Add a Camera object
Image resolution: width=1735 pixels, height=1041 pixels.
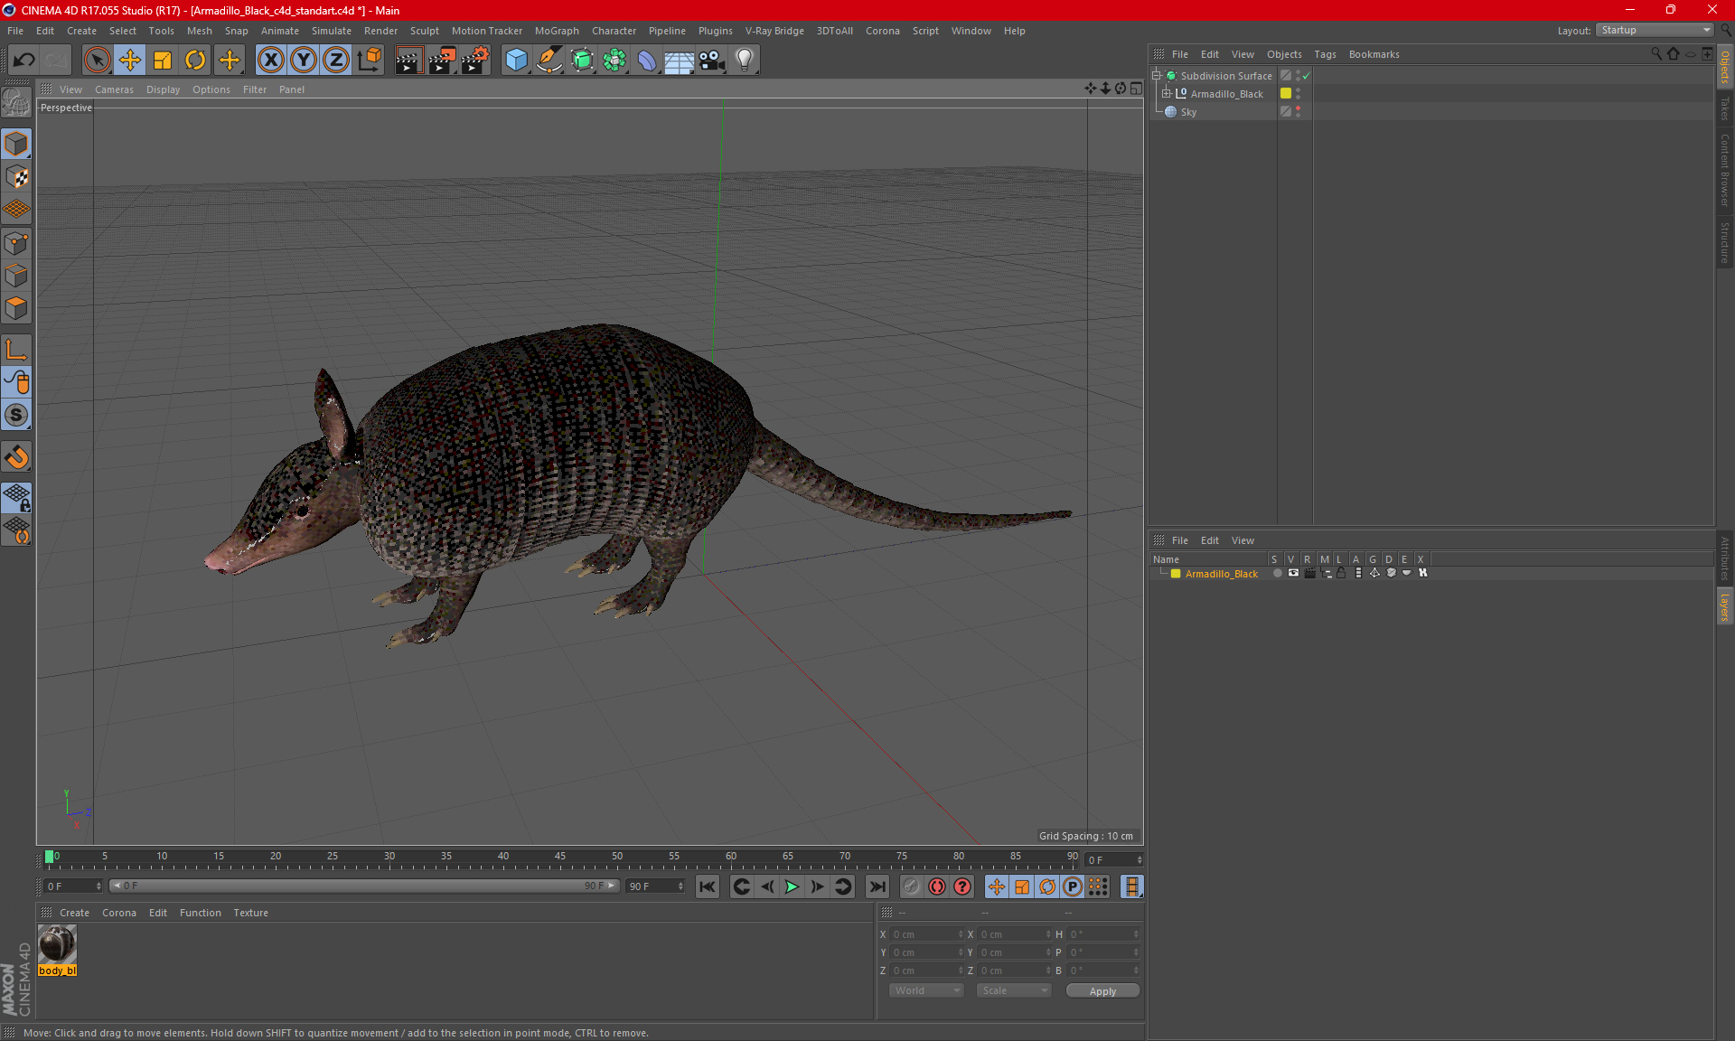712,61
